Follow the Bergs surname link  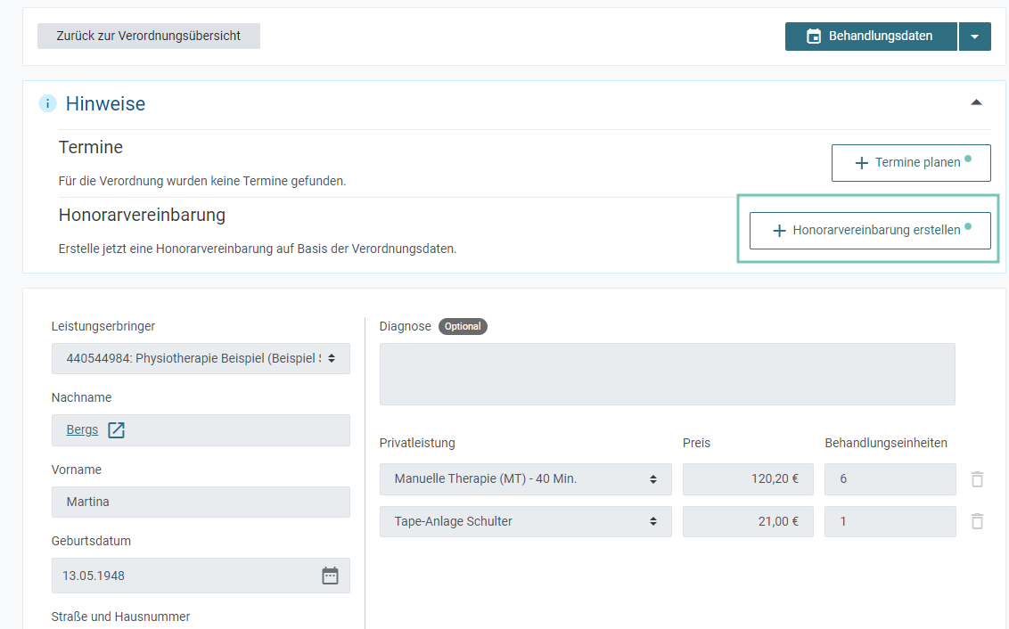[x=82, y=429]
